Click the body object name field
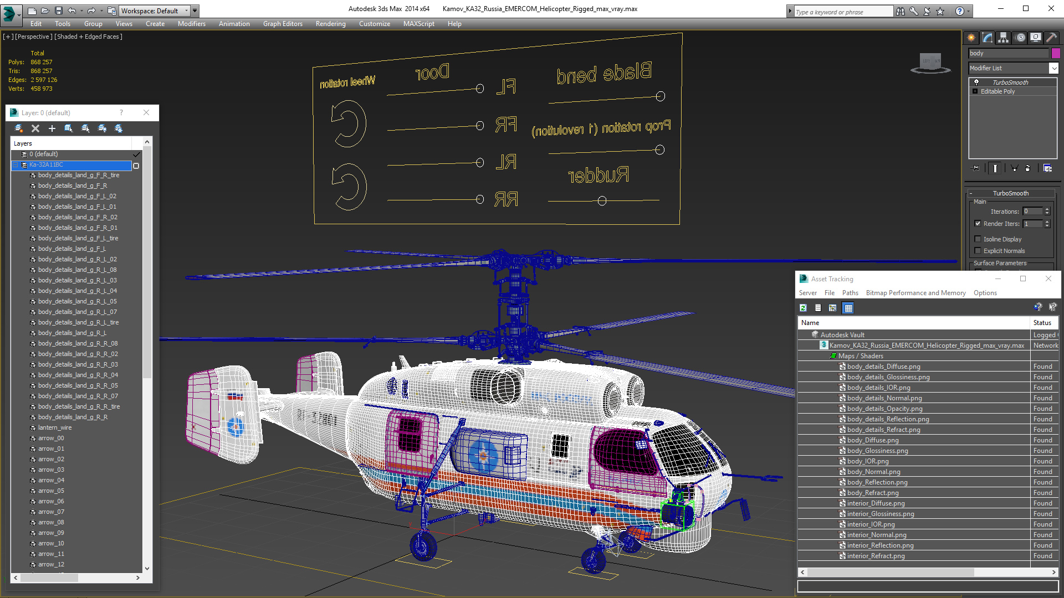The height and width of the screenshot is (598, 1064). tap(1009, 53)
